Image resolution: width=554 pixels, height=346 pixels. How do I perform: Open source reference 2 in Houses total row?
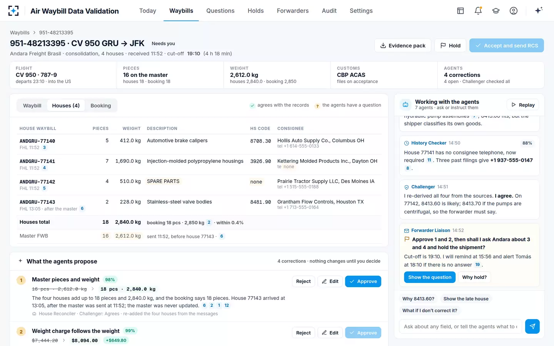(x=209, y=222)
